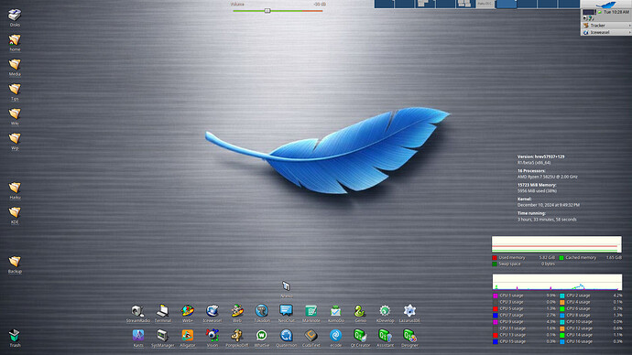Click the '16 Processors:' heading
632x355 pixels.
tap(531, 171)
